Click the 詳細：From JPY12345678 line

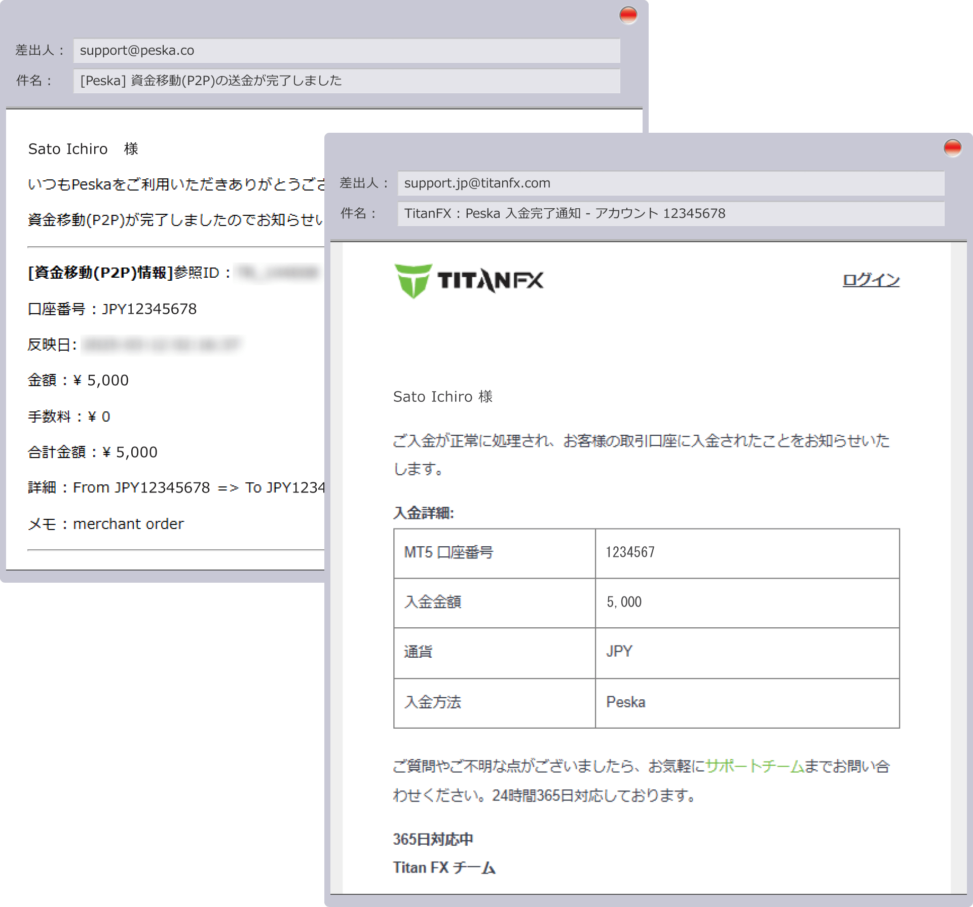pyautogui.click(x=176, y=487)
